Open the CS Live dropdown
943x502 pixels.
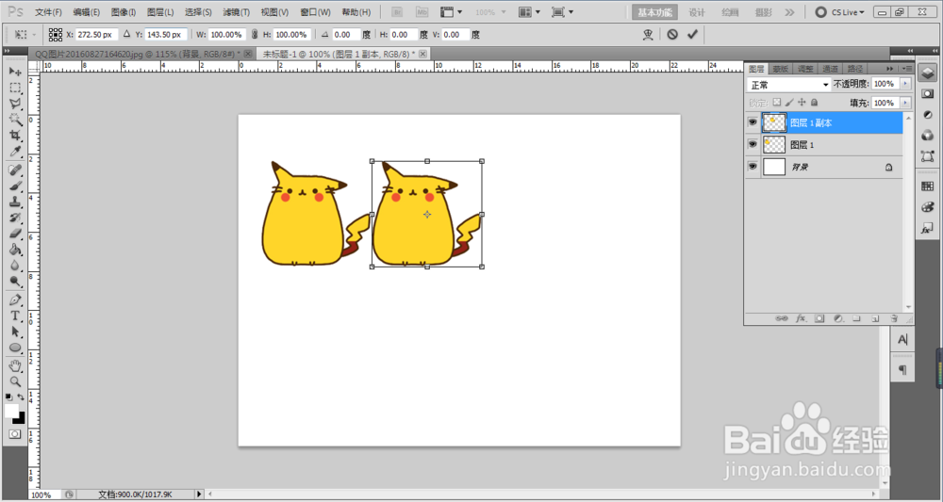[x=839, y=12]
